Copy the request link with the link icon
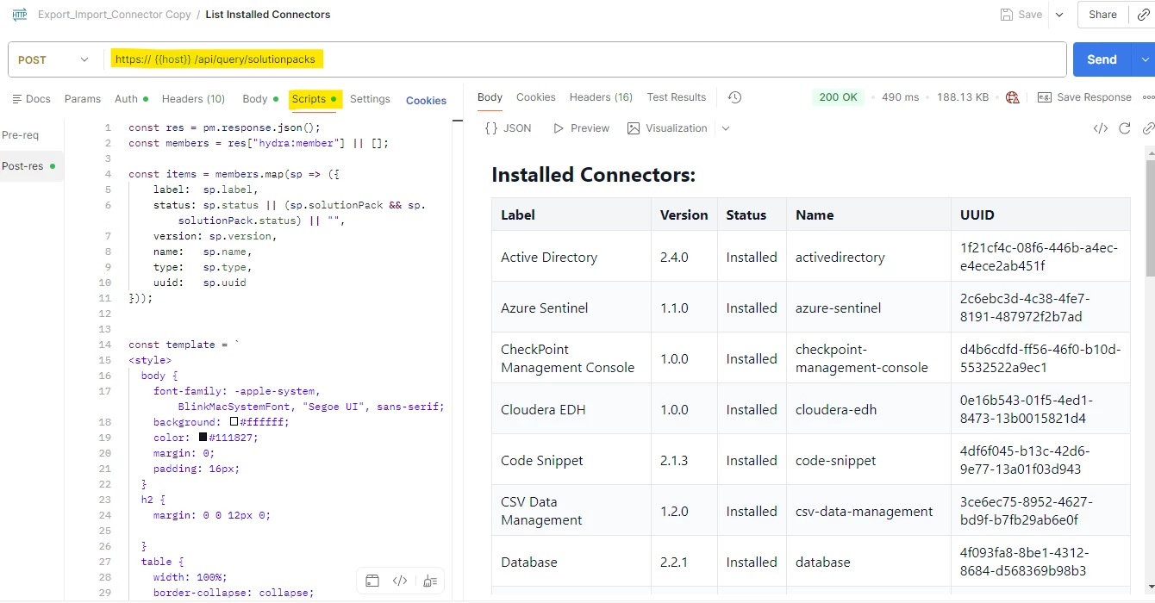 (x=1144, y=15)
